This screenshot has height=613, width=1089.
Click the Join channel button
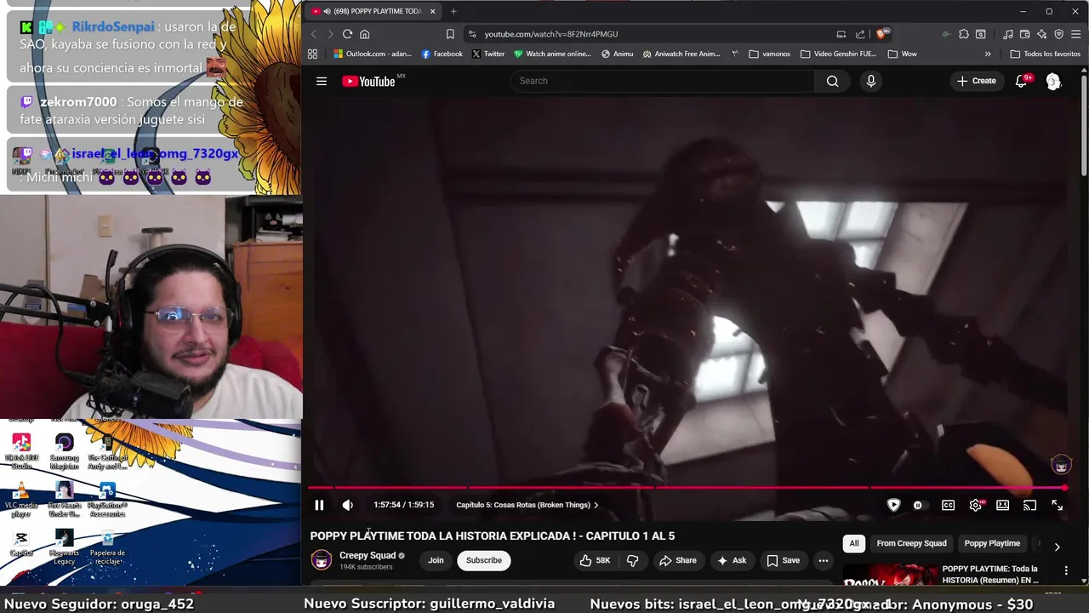pos(436,560)
